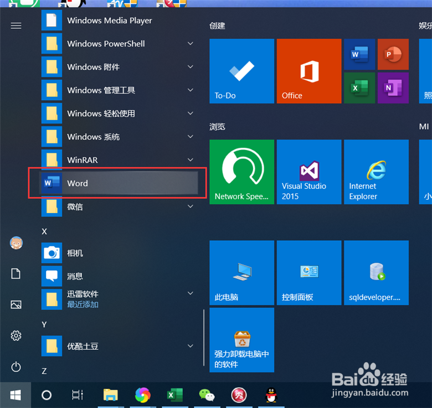Screen dimensions: 432x408
Task: Click the 浏览 tile group title
Action: coord(217,127)
